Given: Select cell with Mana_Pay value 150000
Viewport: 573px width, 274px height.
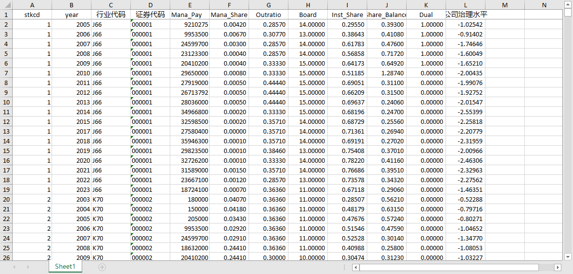Looking at the screenshot, I should click(190, 209).
